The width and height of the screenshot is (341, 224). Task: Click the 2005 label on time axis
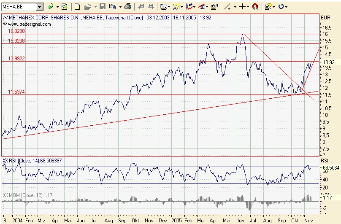click(x=176, y=221)
